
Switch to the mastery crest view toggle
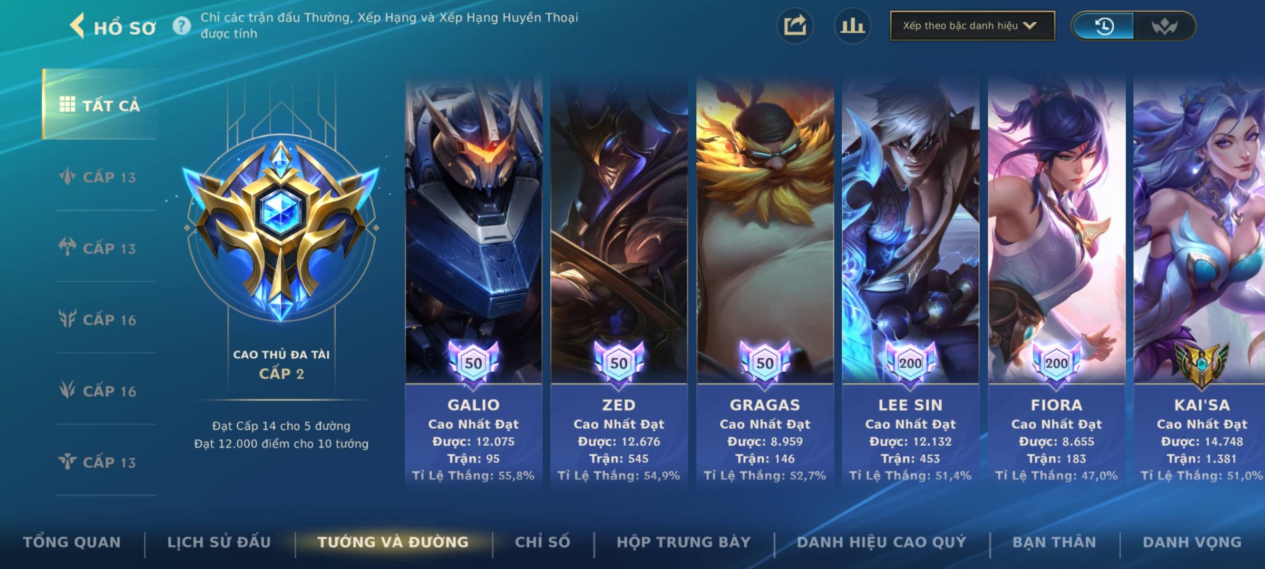point(1164,26)
